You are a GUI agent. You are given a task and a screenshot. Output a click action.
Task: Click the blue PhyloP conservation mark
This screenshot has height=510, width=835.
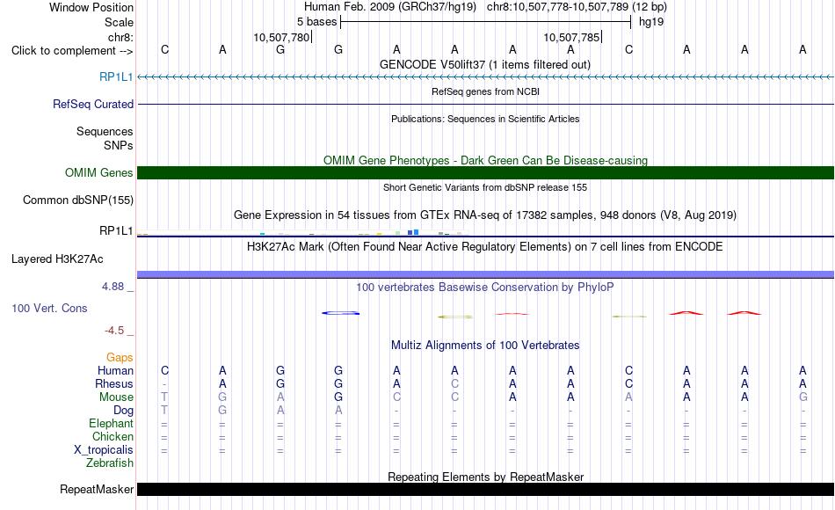coord(341,313)
